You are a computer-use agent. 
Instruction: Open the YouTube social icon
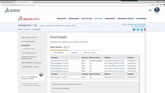point(145,29)
